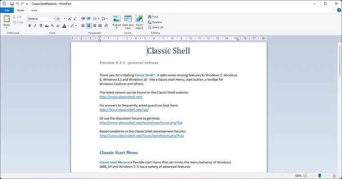Screen dimensions: 342x179
Task: Open paragraph settings dialog icon
Action: [106, 26]
